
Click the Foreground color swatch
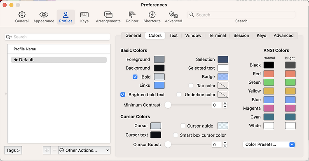159,59
